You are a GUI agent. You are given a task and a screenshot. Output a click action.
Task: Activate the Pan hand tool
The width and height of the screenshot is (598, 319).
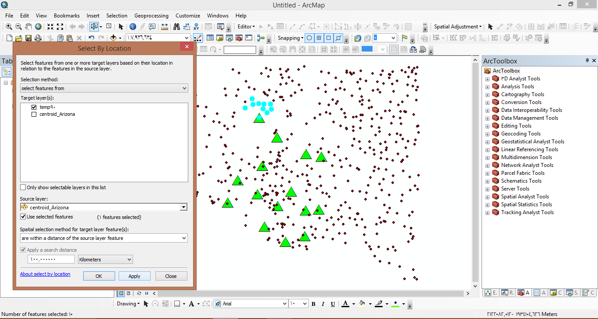28,27
